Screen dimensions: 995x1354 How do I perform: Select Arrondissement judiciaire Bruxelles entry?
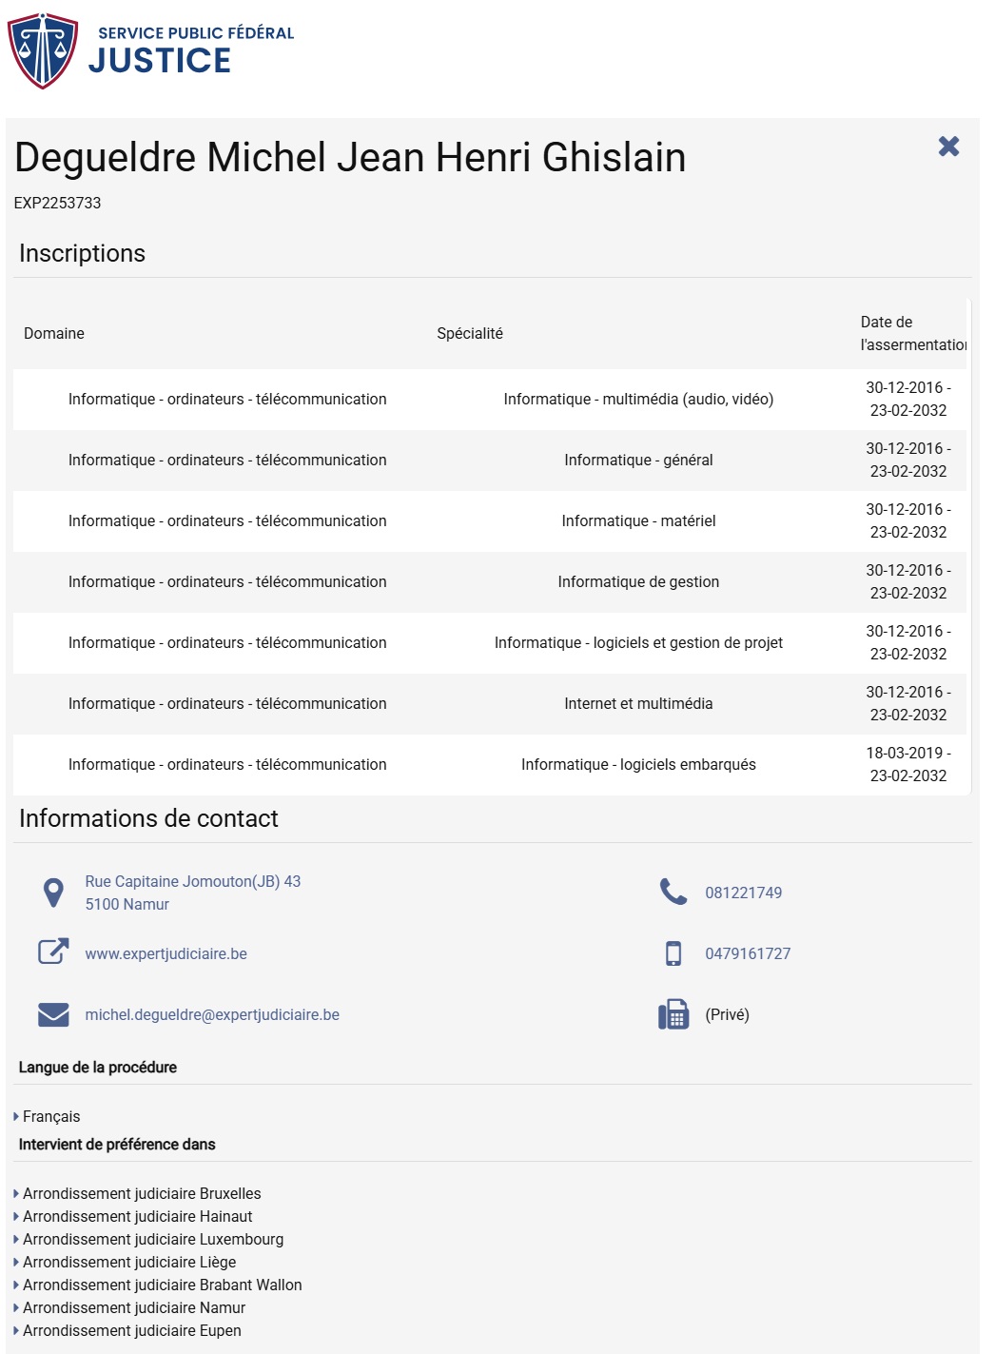click(x=142, y=1193)
